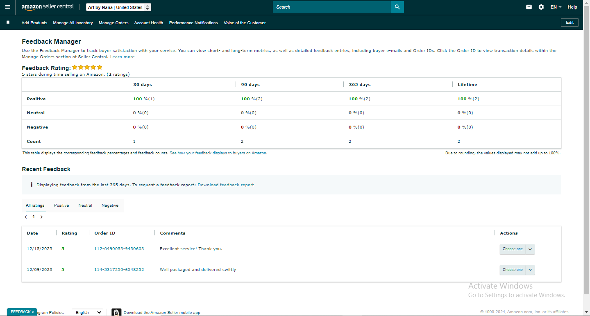Click the date 12/09/2023
Viewport: 590px width, 316px height.
pyautogui.click(x=39, y=270)
